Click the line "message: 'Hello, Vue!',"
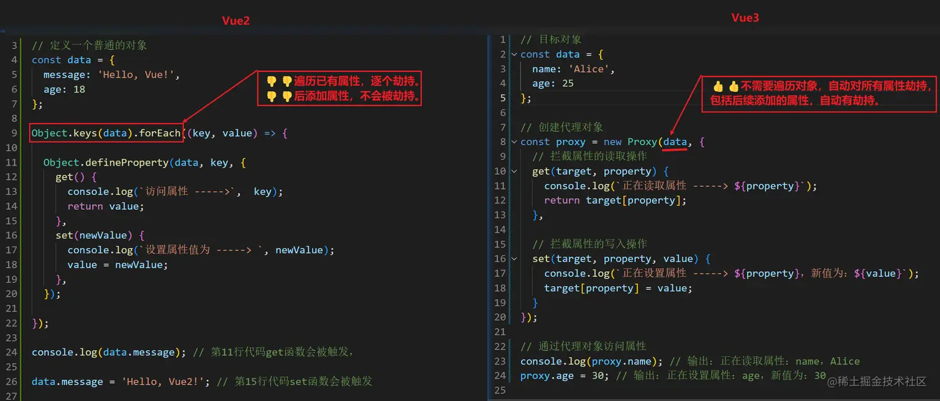Screen dimensions: 940x401 tap(111, 74)
